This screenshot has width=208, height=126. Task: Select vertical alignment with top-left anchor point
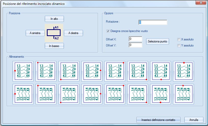coord(46,94)
